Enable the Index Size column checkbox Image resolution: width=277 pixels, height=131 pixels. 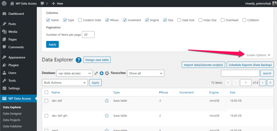pyautogui.click(x=200, y=20)
